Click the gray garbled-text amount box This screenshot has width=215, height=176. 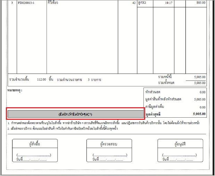pyautogui.click(x=75, y=114)
